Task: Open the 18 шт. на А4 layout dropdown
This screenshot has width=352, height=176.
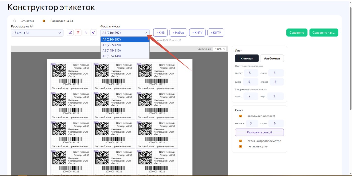Action: tap(37, 33)
